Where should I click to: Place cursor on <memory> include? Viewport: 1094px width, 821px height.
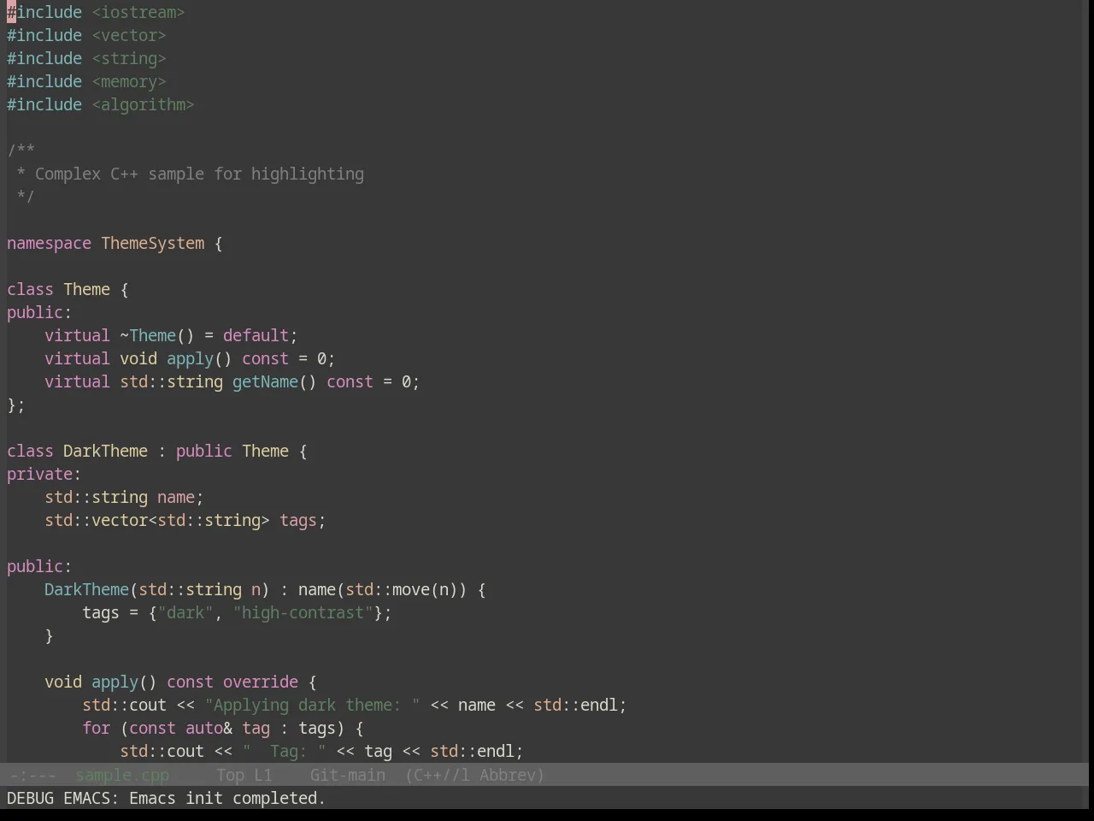[129, 81]
